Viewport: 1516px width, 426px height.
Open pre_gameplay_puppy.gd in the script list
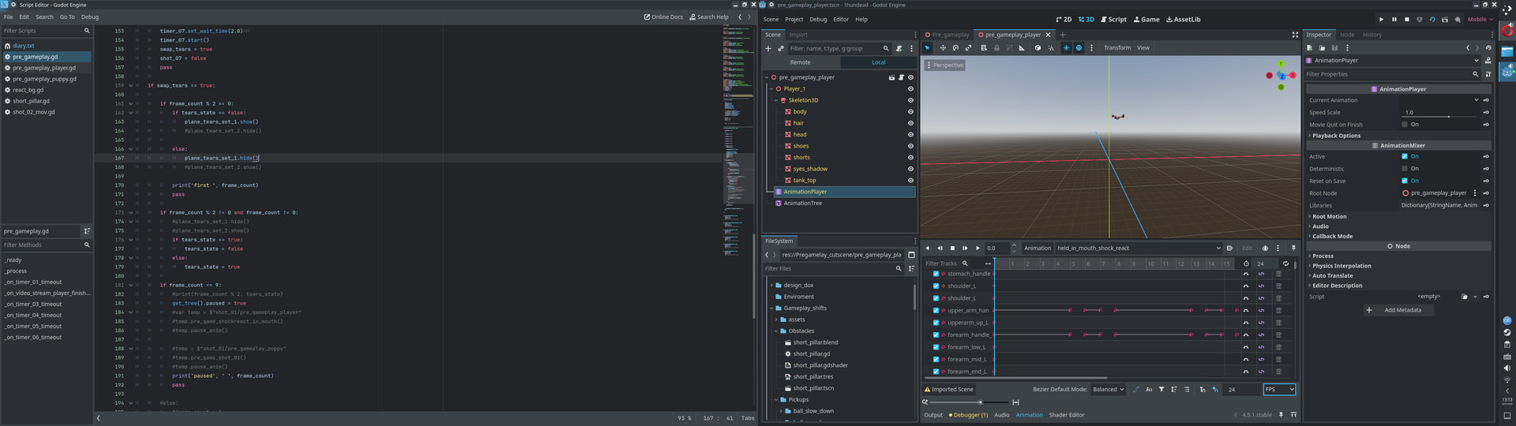[x=44, y=79]
